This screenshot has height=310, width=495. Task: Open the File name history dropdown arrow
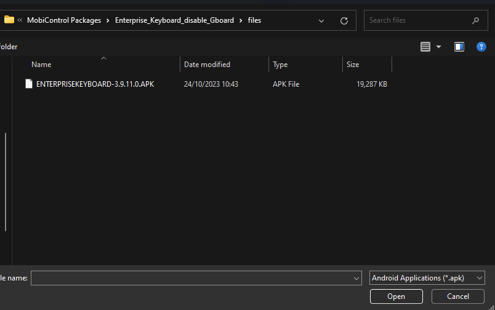(x=356, y=278)
